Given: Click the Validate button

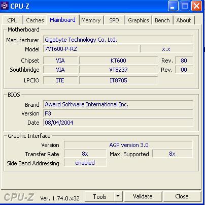Looking at the screenshot, I should (143, 196).
